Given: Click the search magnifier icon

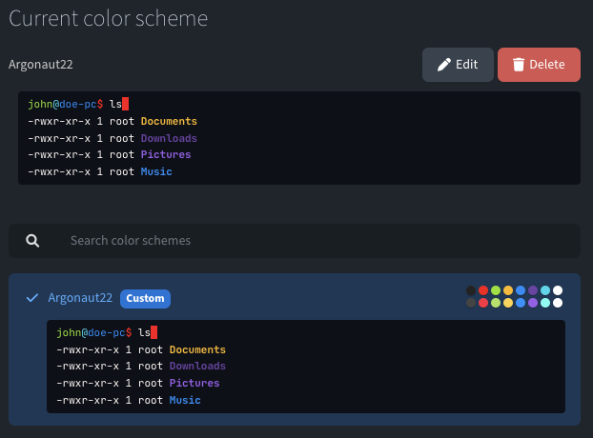Looking at the screenshot, I should (x=32, y=241).
